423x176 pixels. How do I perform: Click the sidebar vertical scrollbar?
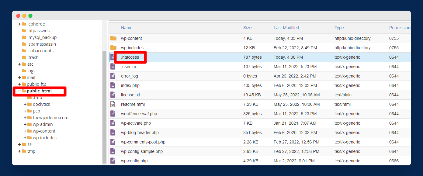(x=104, y=106)
